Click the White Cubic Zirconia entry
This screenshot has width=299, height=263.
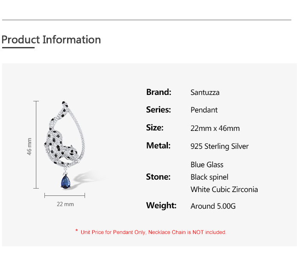tap(224, 189)
